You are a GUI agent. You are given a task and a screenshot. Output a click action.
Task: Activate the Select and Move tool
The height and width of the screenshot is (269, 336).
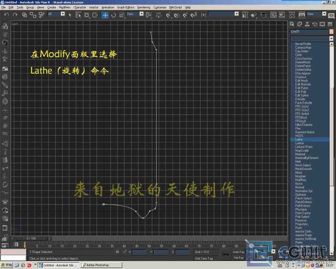[x=105, y=15]
